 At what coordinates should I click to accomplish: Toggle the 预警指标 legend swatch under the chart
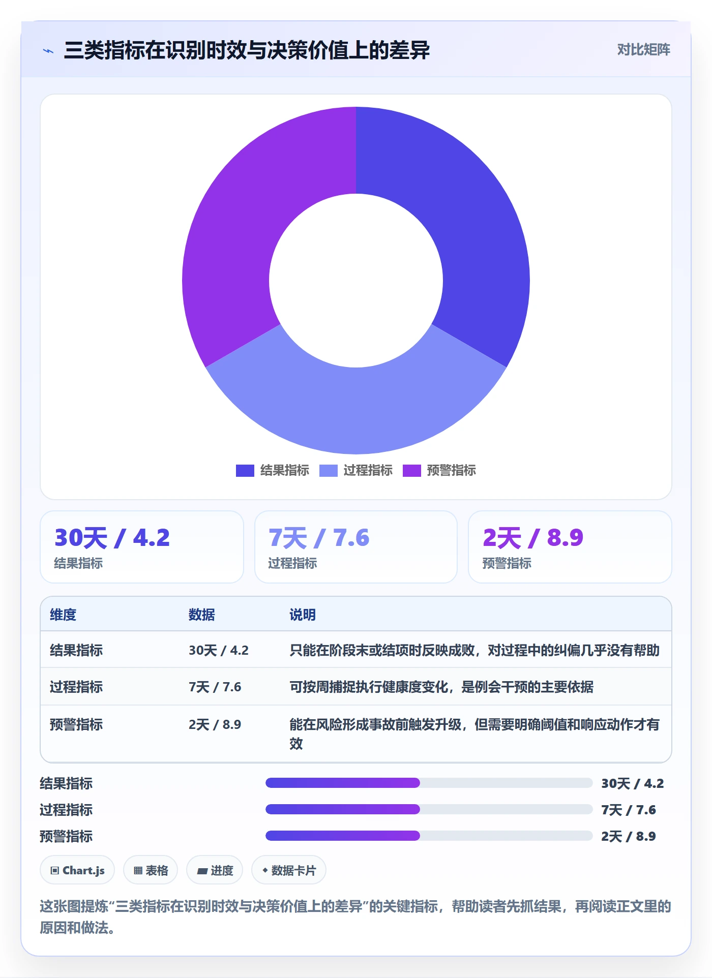pos(411,471)
